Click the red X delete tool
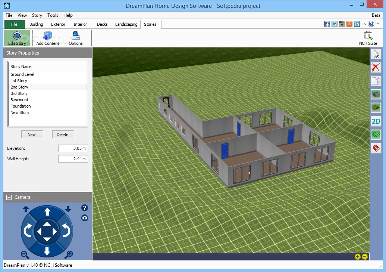Image resolution: width=386 pixels, height=272 pixels. click(376, 67)
